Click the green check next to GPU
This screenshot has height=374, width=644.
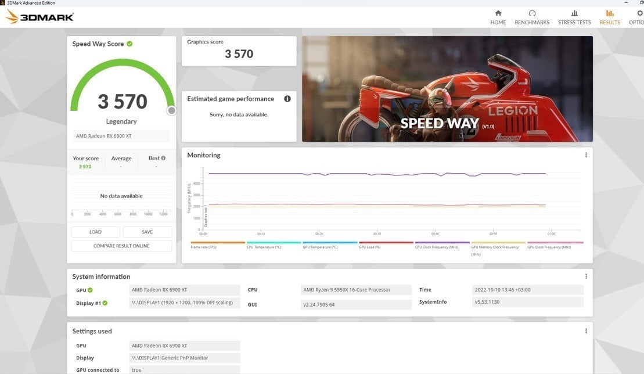pos(90,290)
